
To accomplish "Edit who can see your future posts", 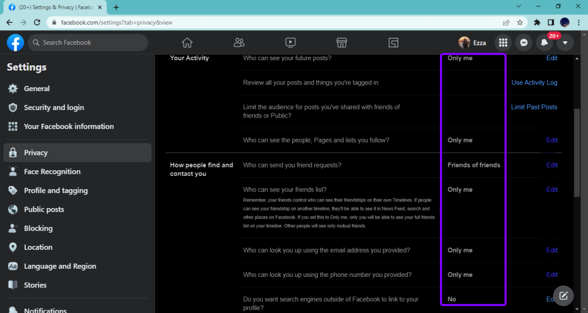I will (x=552, y=58).
